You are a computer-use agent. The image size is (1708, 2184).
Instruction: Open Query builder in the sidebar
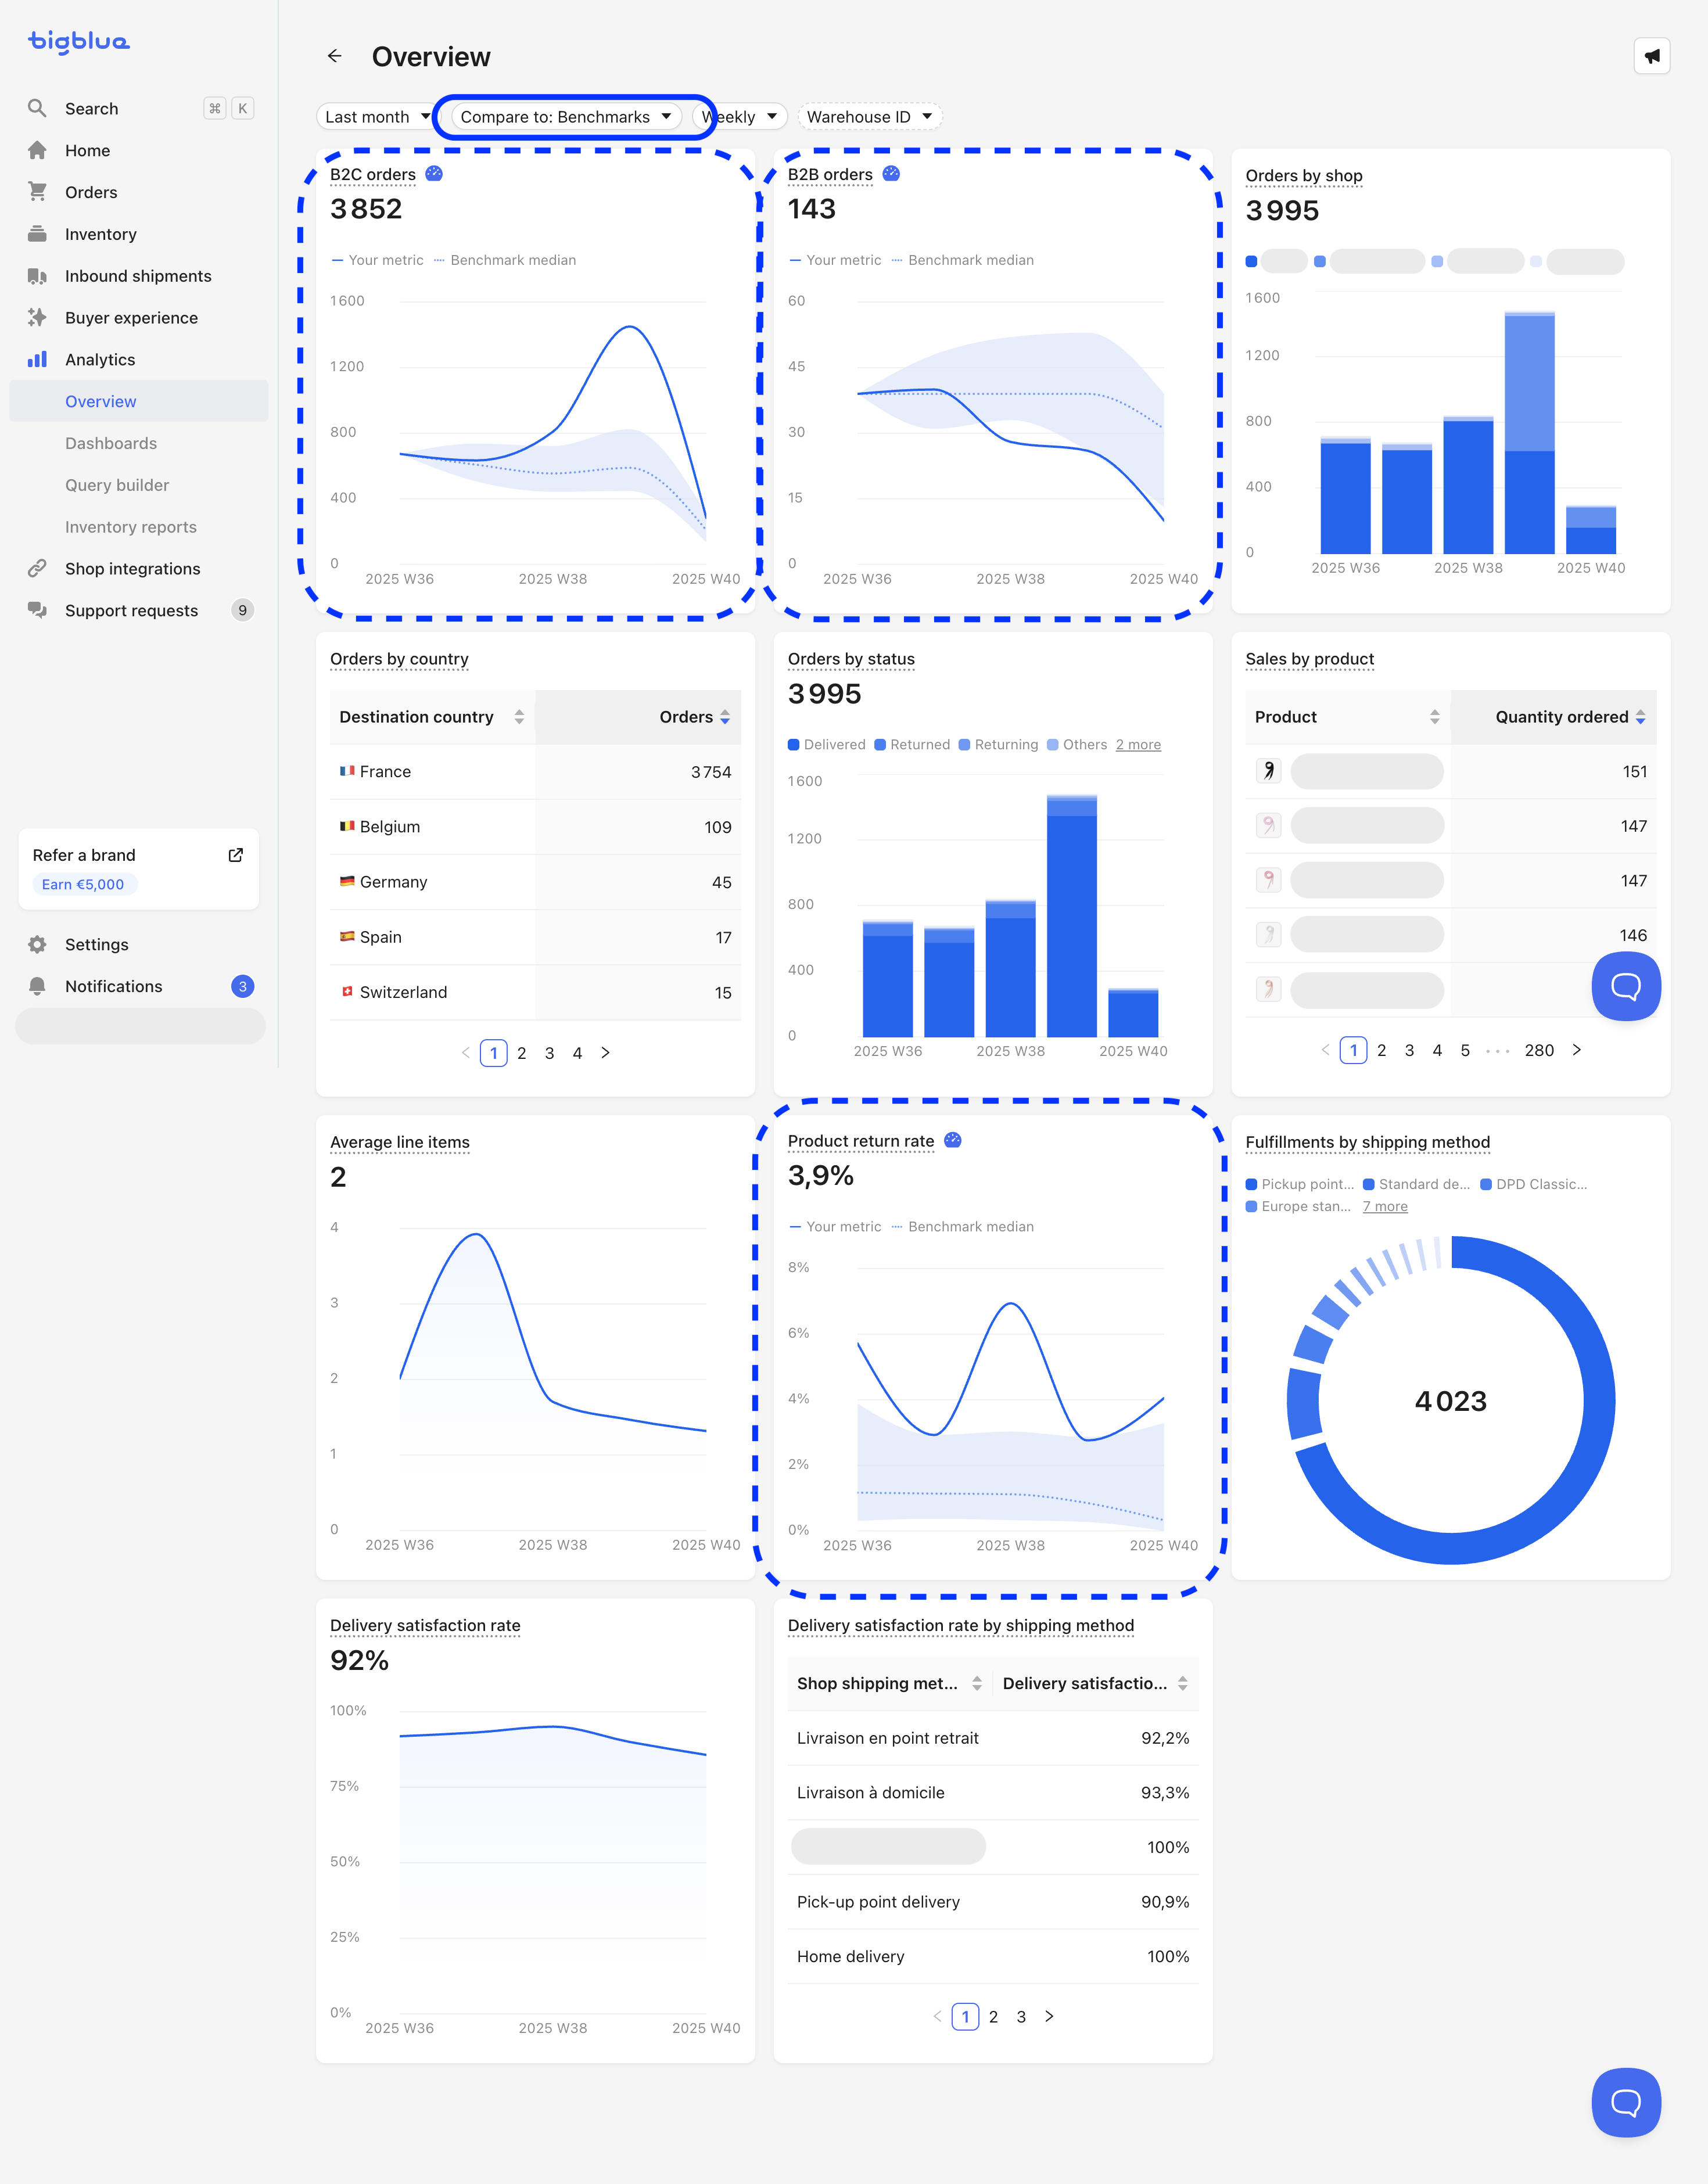point(117,485)
